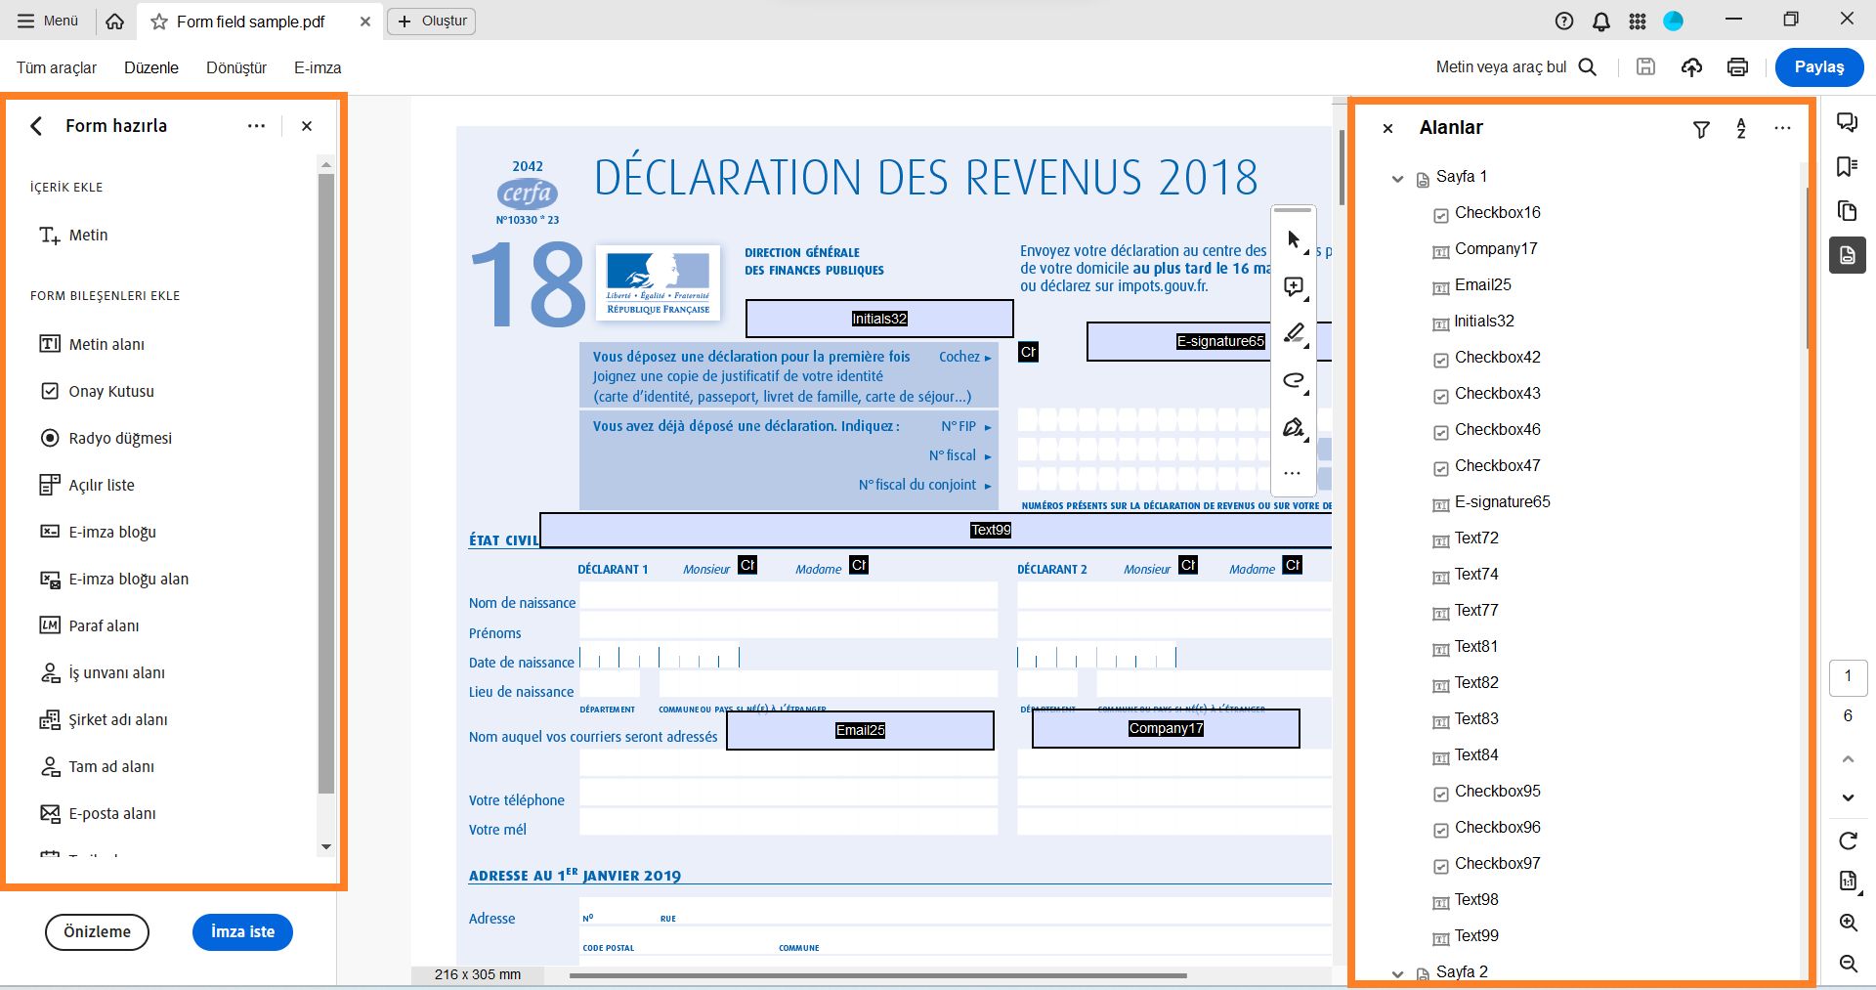Add an E-imza bloğu field
This screenshot has height=990, width=1876.
point(98,532)
